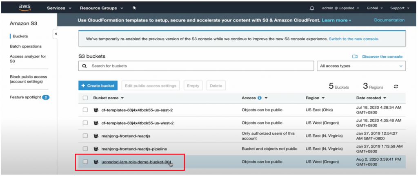Open mahjong-frontend-reactjs bucket
The image size is (418, 177).
coord(126,136)
